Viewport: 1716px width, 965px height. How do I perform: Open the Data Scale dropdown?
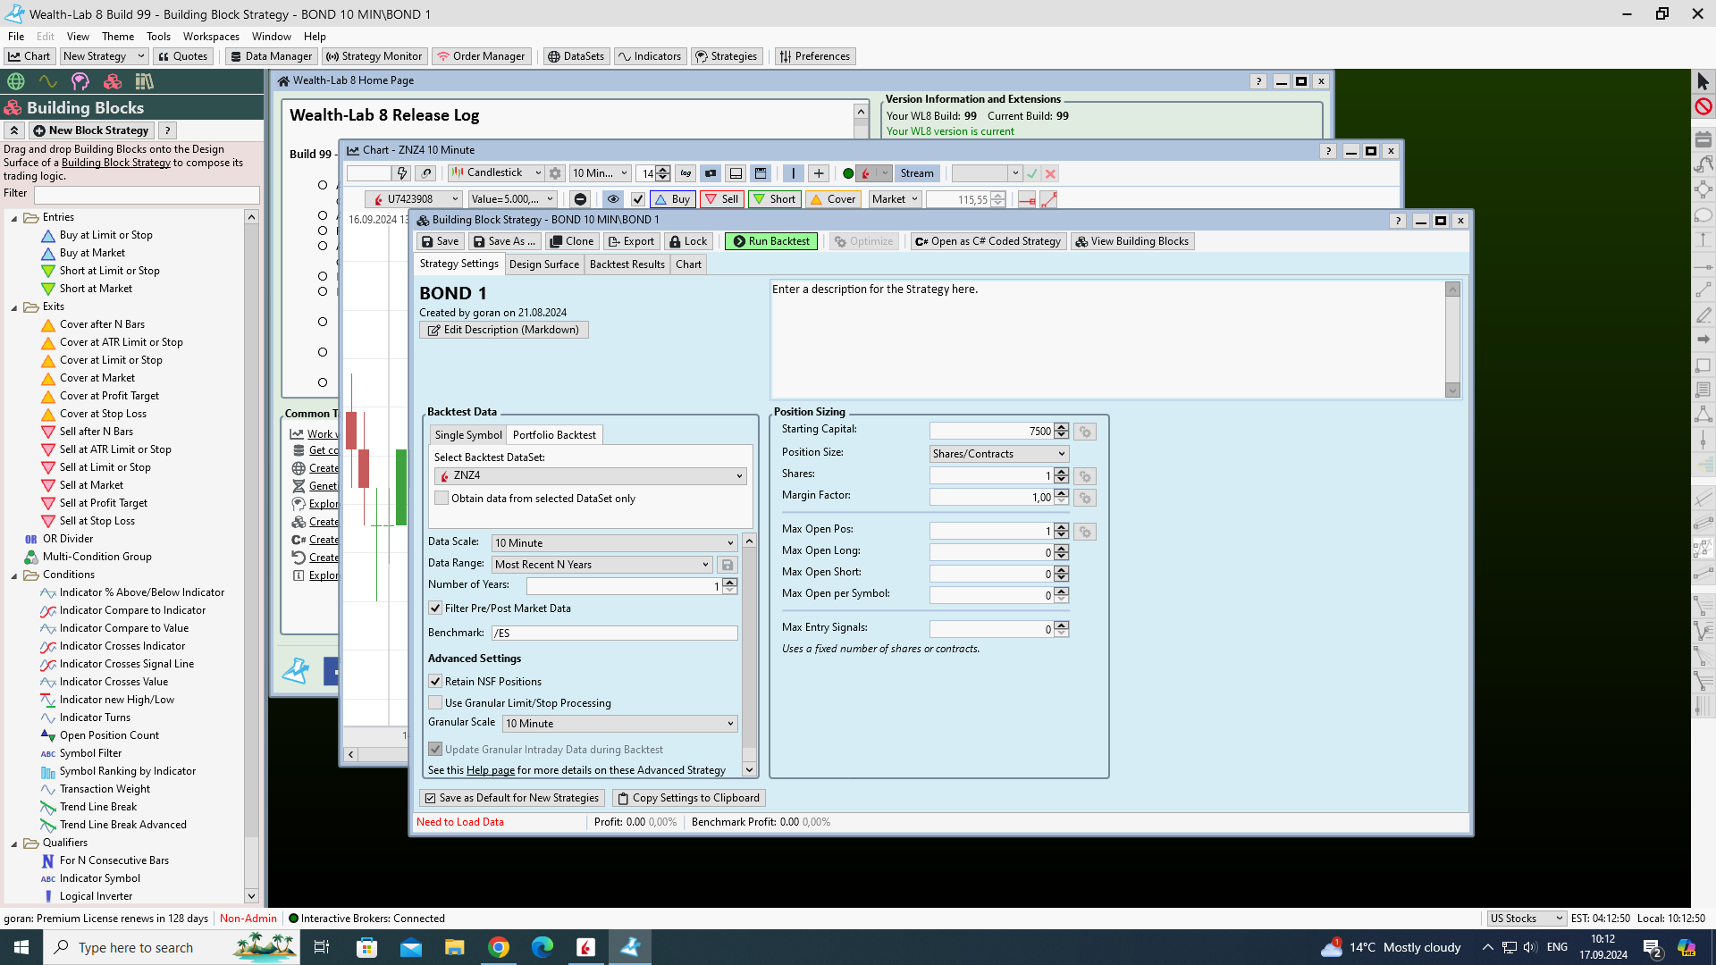(x=615, y=543)
